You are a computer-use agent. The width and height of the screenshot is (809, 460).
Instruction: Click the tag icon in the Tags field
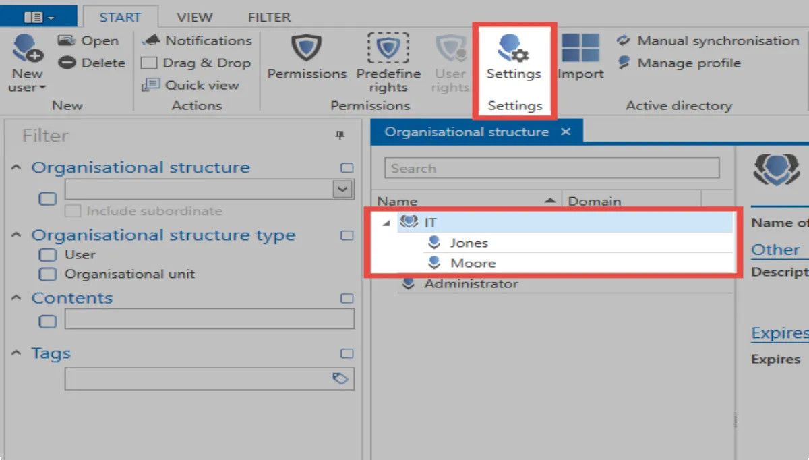(340, 379)
